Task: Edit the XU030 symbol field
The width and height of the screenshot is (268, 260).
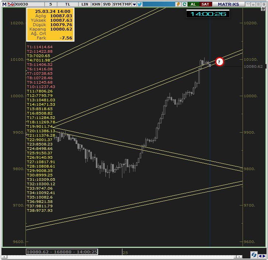Action: (x=29, y=4)
